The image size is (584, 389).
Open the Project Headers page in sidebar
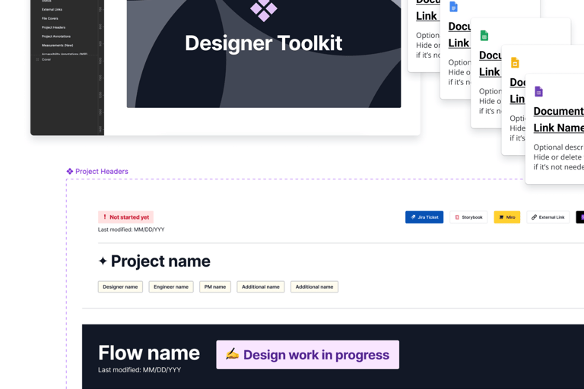point(54,27)
